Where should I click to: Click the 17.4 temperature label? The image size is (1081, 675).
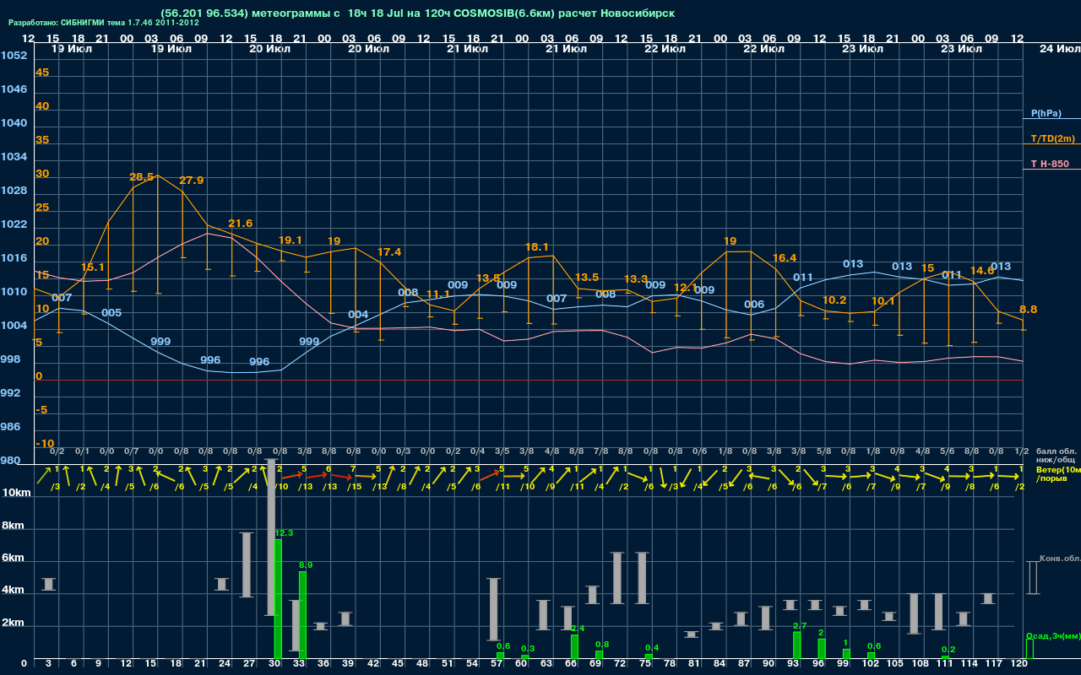pyautogui.click(x=389, y=252)
